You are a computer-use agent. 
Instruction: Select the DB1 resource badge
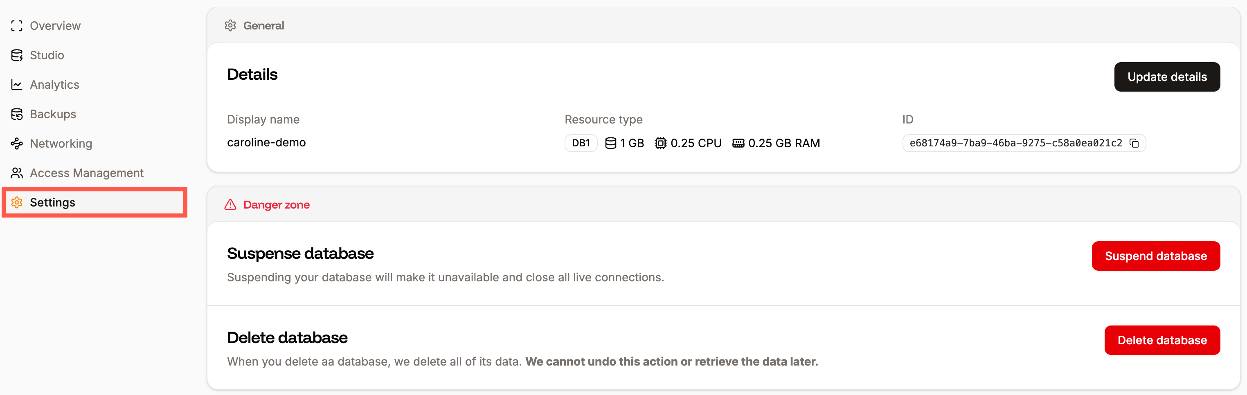pyautogui.click(x=581, y=143)
